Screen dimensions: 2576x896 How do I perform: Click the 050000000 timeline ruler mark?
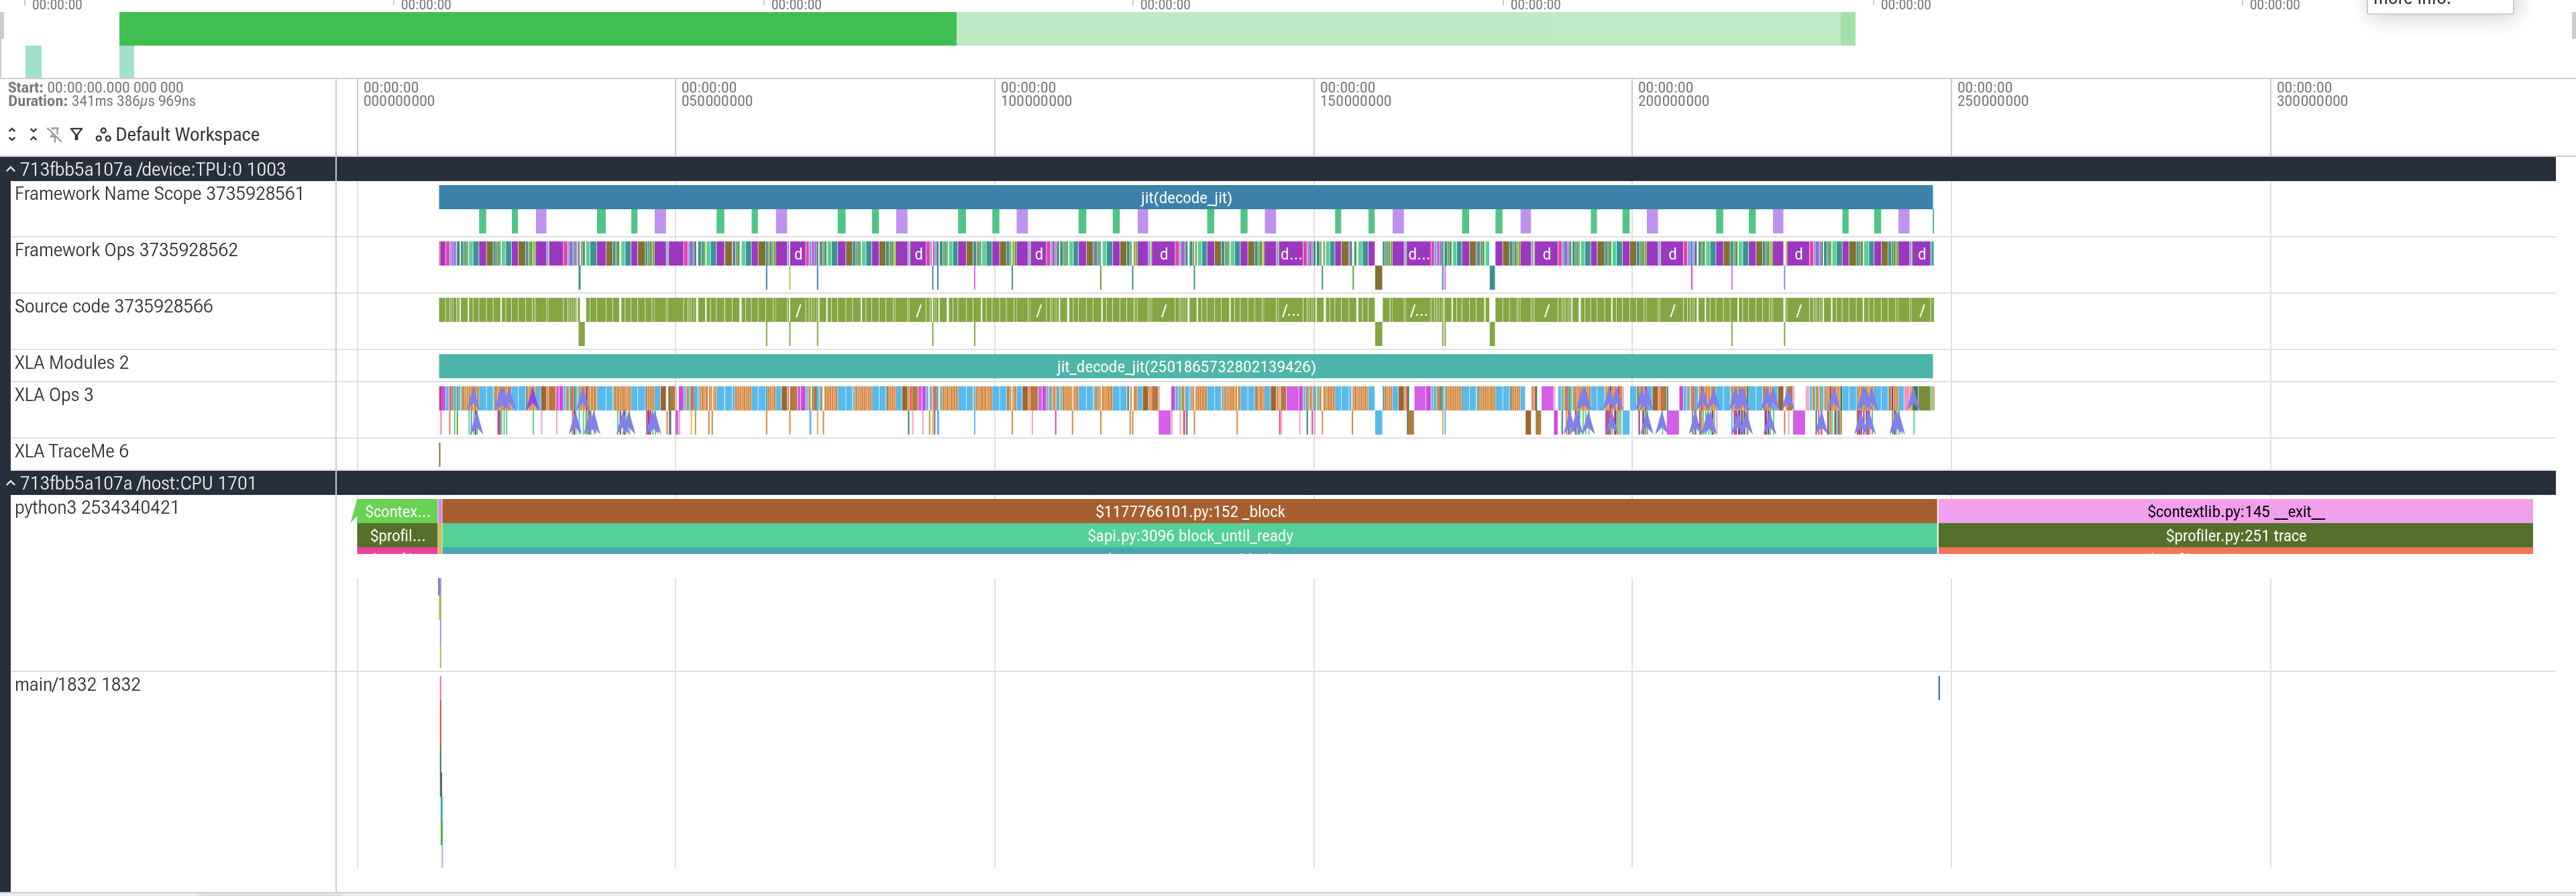(717, 94)
